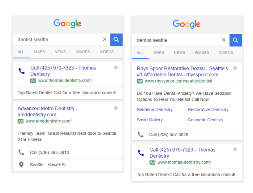Switch to VIDEOS tab in right panel
253x193 pixels.
226,53
